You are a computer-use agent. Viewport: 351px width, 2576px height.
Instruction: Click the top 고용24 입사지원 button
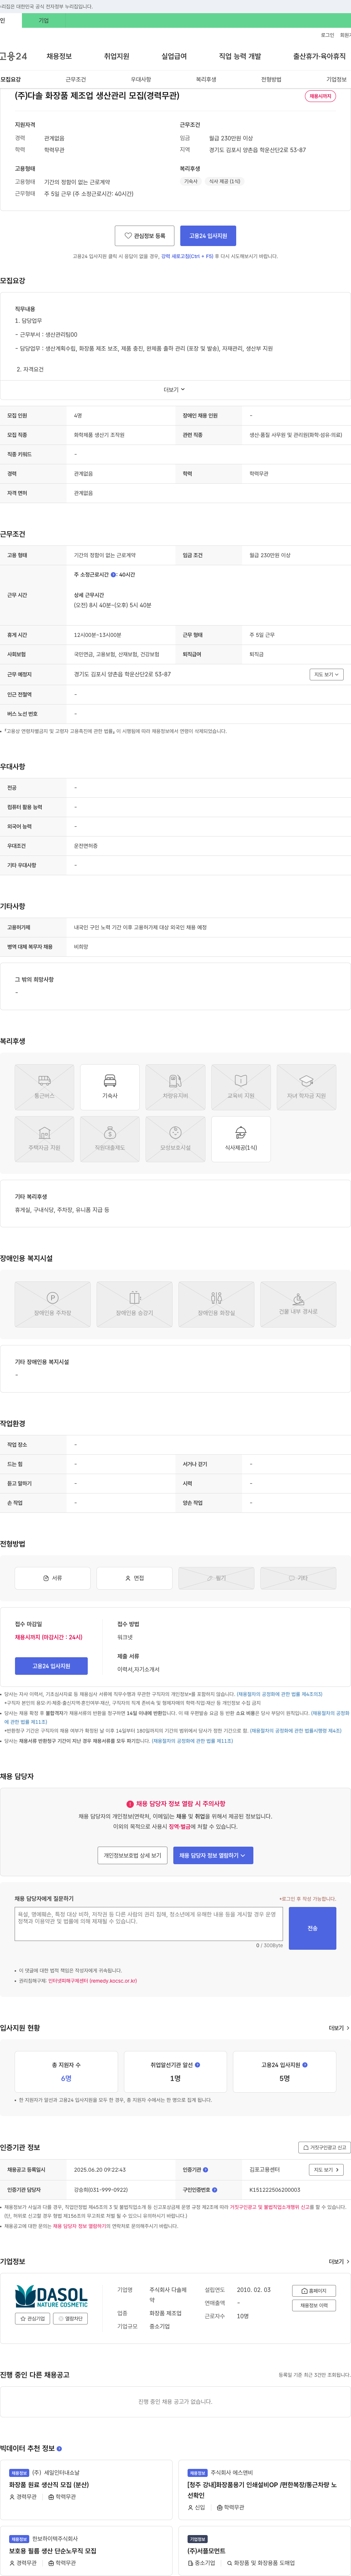pyautogui.click(x=208, y=236)
